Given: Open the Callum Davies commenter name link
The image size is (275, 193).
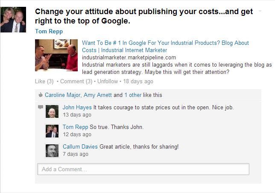Looking at the screenshot, I should 80,146.
